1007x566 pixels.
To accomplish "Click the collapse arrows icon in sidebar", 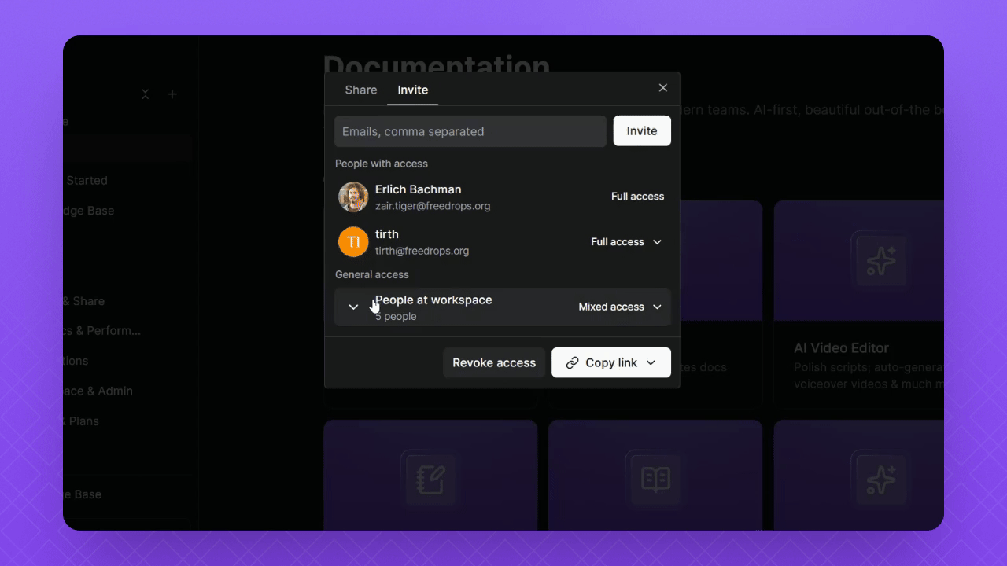I will click(146, 94).
